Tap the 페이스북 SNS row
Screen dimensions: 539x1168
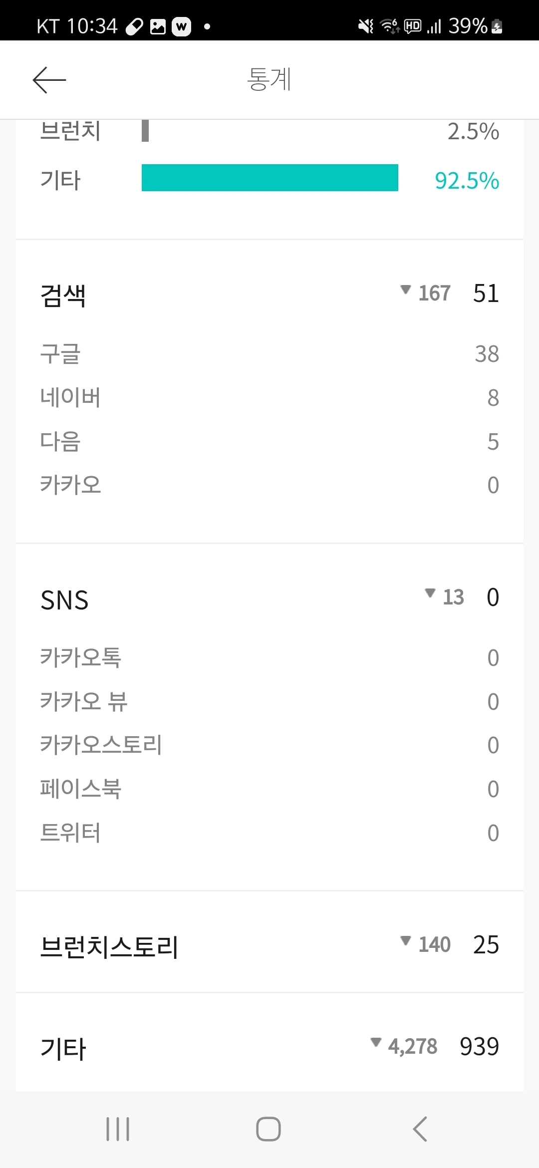point(269,789)
